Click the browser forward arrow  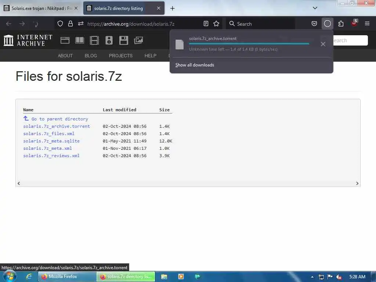pos(22,24)
